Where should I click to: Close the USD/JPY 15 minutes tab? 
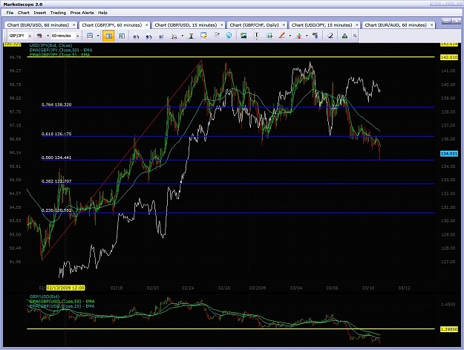tap(357, 25)
